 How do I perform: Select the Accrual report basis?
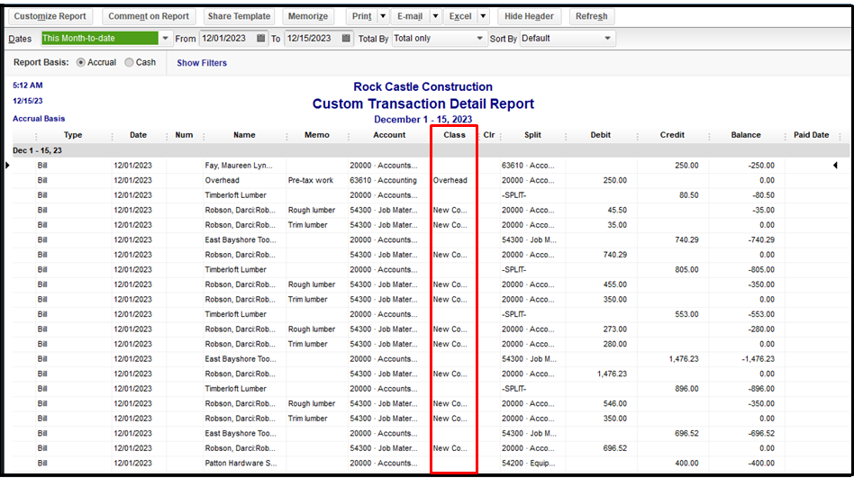81,63
